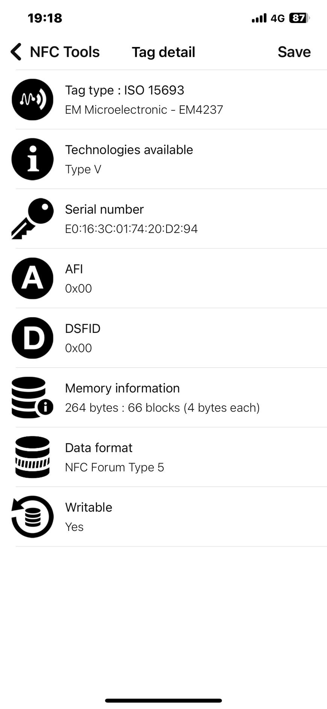This screenshot has width=327, height=709.
Task: Select the 264 bytes memory info text
Action: point(162,408)
